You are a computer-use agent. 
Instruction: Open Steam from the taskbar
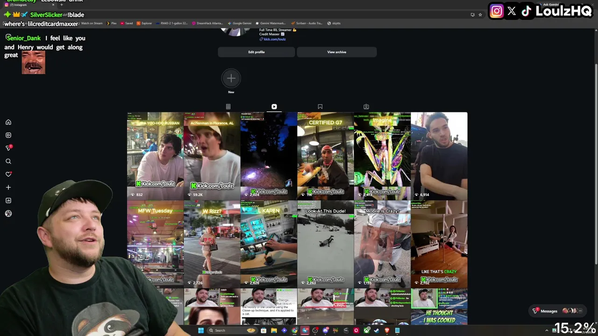(x=377, y=330)
